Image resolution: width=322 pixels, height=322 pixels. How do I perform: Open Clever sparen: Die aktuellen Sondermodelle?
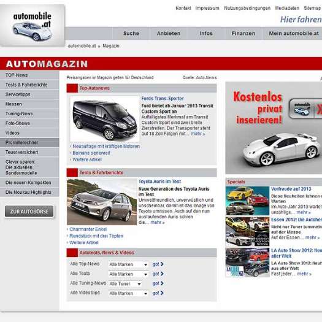pos(29,167)
